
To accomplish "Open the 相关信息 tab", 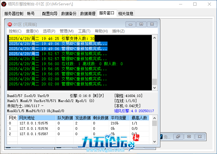I will click(x=126, y=14).
